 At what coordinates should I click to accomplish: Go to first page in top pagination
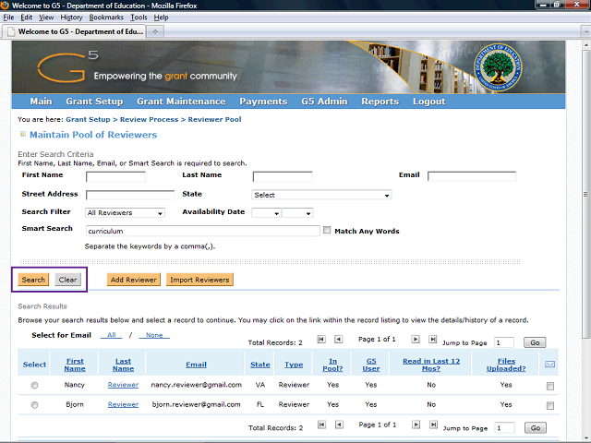pos(321,340)
